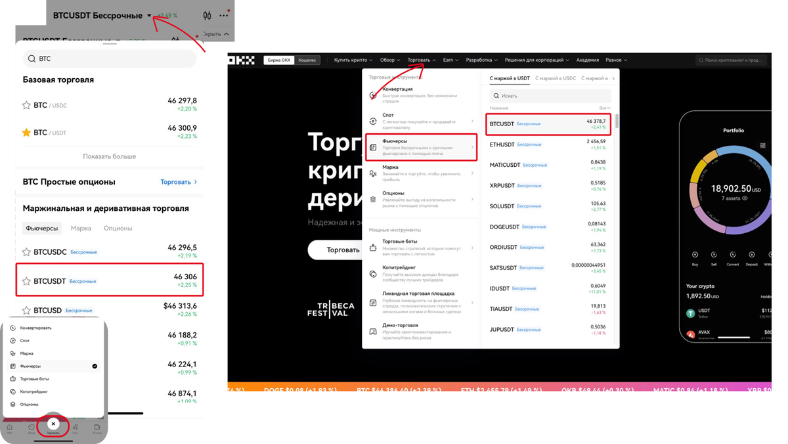Click the Маржа icon in the website trade menu
The image size is (788, 444).
tap(373, 173)
